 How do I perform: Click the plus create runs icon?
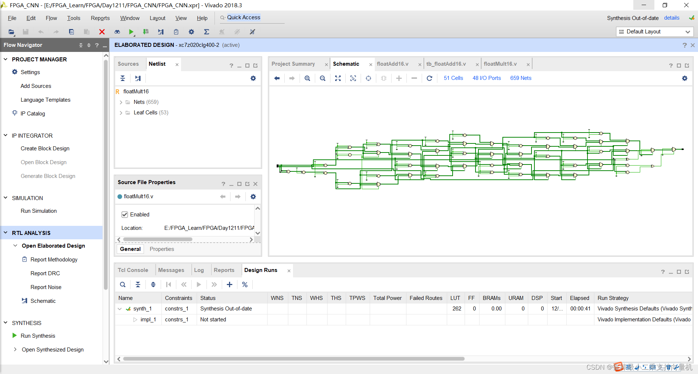pos(229,284)
